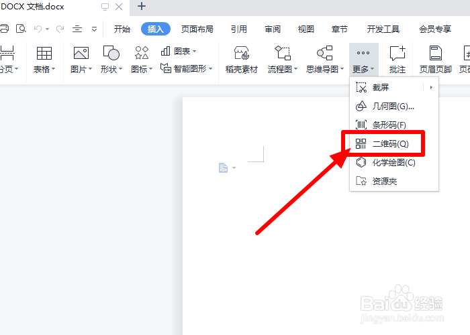Open print preview icon
Viewport: 470px width, 335px height.
click(21, 29)
